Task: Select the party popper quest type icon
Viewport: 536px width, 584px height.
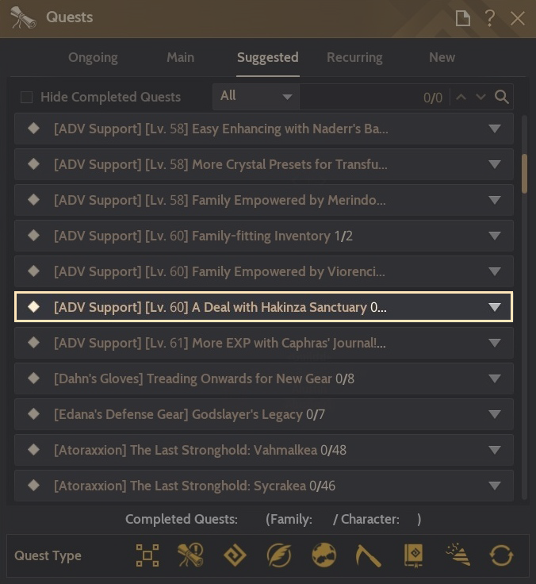Action: point(457,555)
